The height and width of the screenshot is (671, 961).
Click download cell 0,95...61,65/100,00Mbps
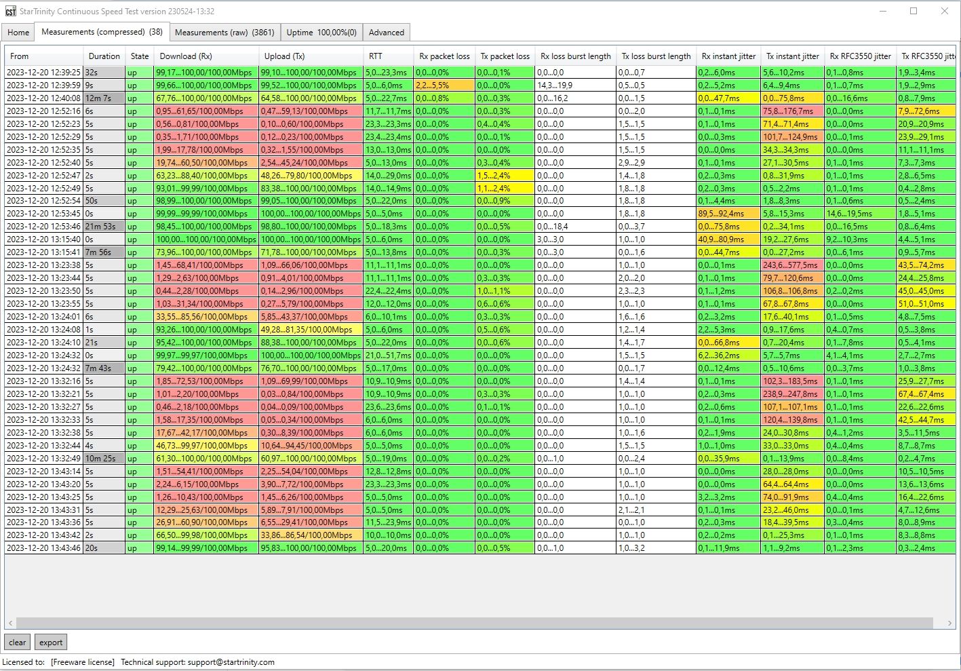click(206, 111)
